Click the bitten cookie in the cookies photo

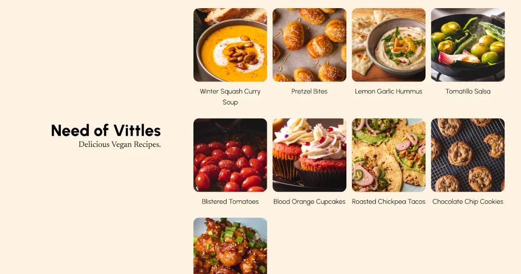494,145
